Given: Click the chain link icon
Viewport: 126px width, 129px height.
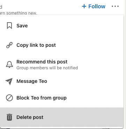Looking at the screenshot, I should [9, 45].
